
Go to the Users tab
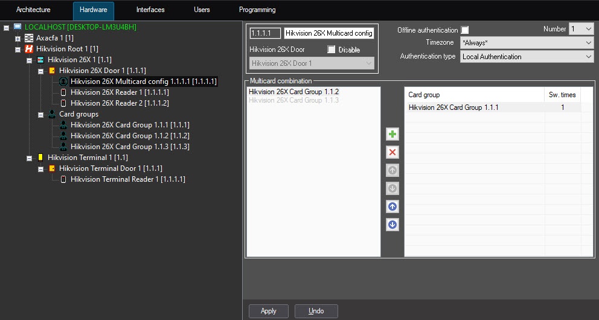pos(202,10)
